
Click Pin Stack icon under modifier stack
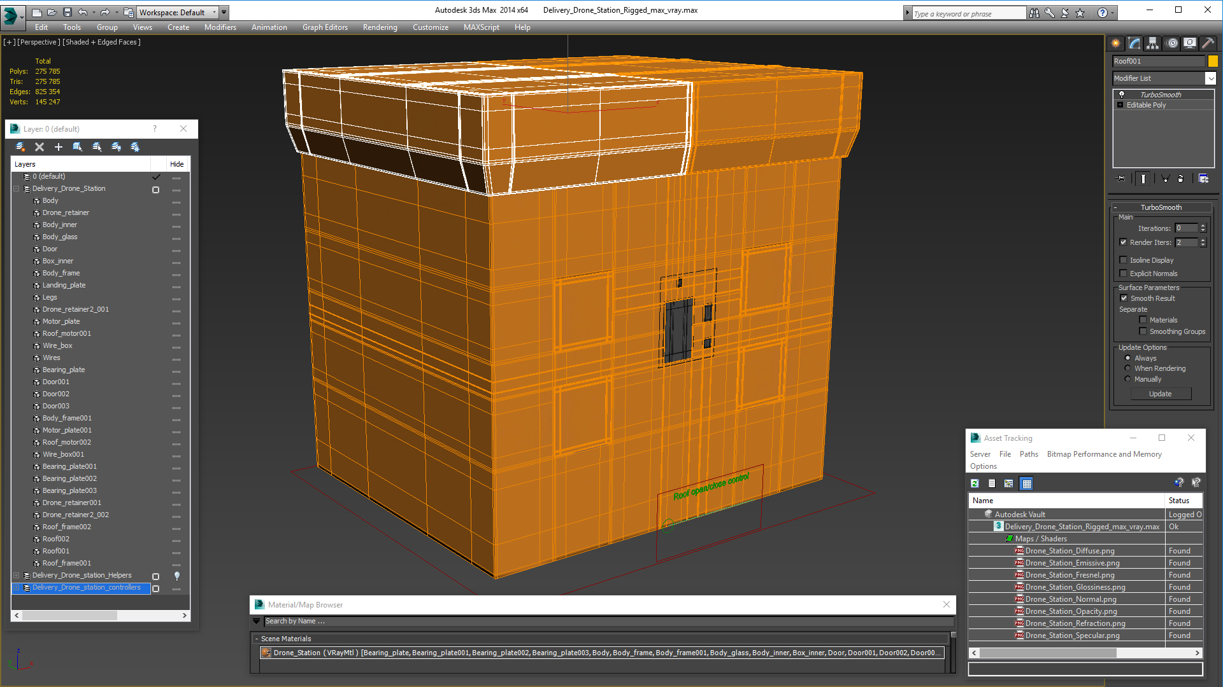[1121, 179]
